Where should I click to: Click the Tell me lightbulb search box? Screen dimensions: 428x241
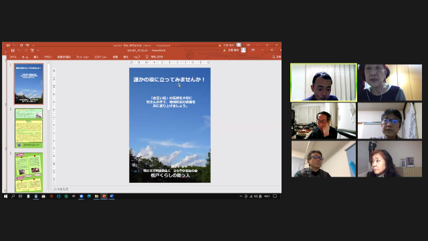(x=154, y=57)
